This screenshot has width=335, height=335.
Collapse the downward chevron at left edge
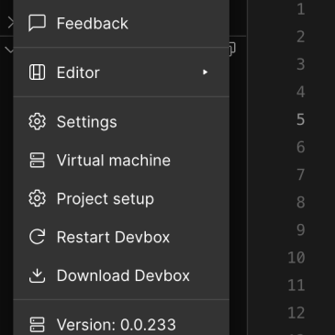pyautogui.click(x=9, y=50)
